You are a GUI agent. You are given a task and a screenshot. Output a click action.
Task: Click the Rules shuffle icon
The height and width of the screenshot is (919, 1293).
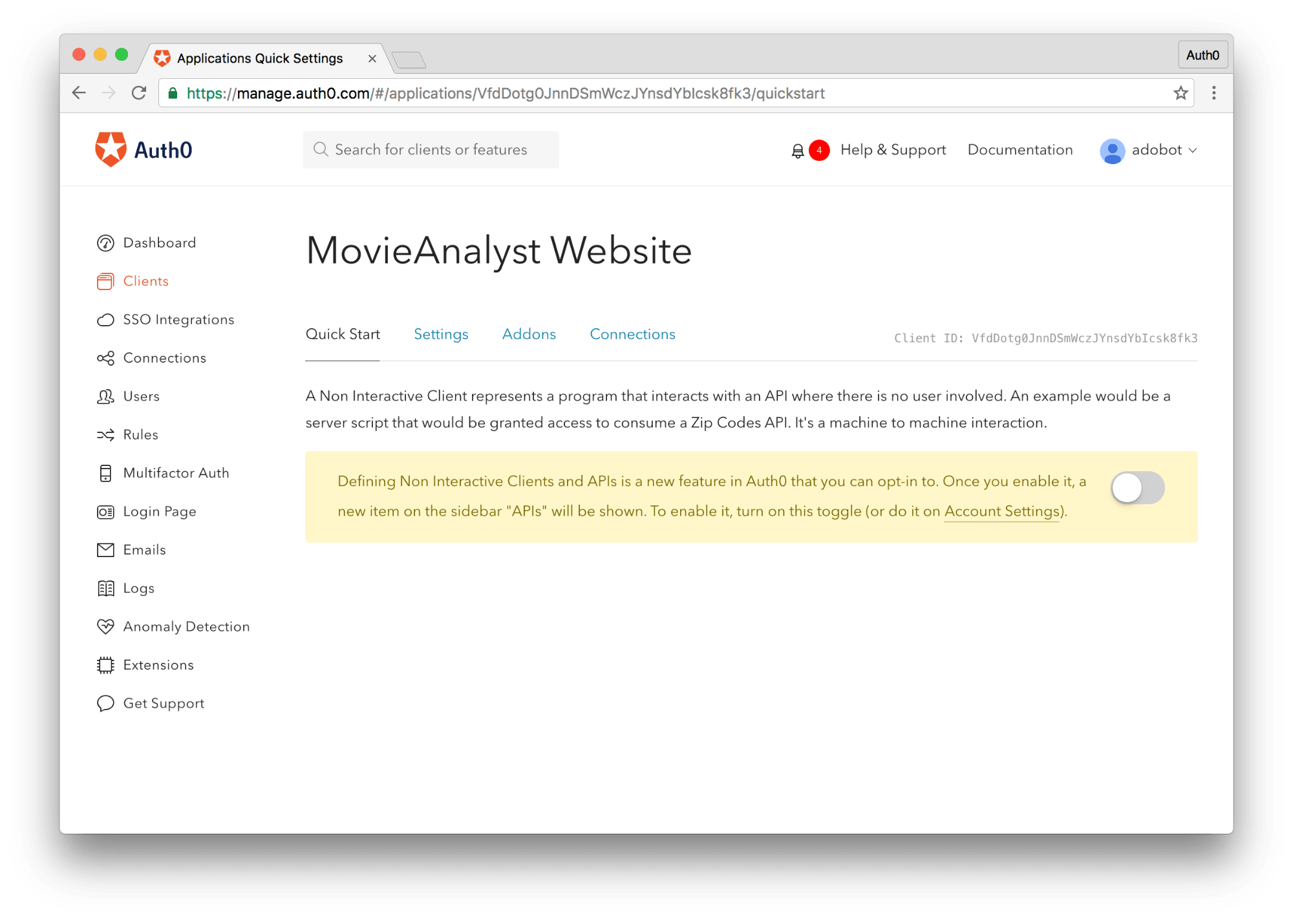pos(105,435)
